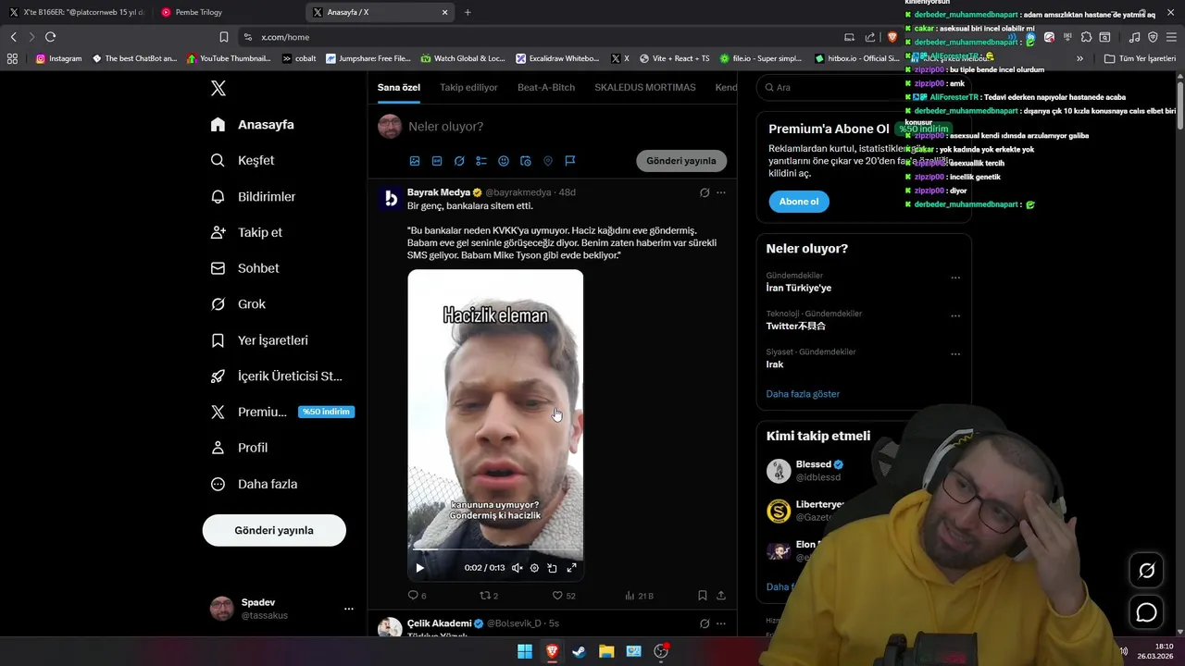Open more options for Twitter不具合 trend

955,316
